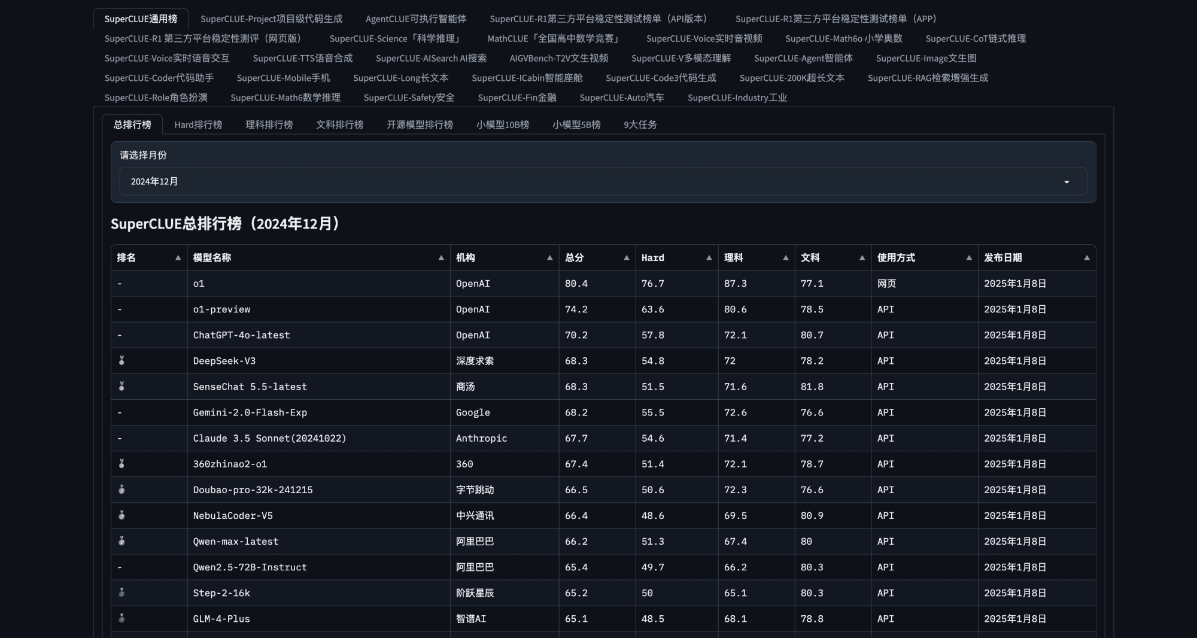
Task: Open SuperCLUE-Coder代码助手 tab
Action: click(159, 78)
